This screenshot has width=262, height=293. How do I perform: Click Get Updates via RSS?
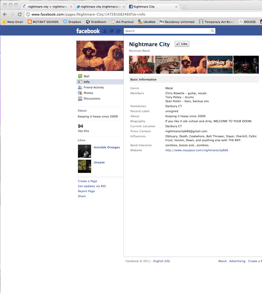click(92, 186)
